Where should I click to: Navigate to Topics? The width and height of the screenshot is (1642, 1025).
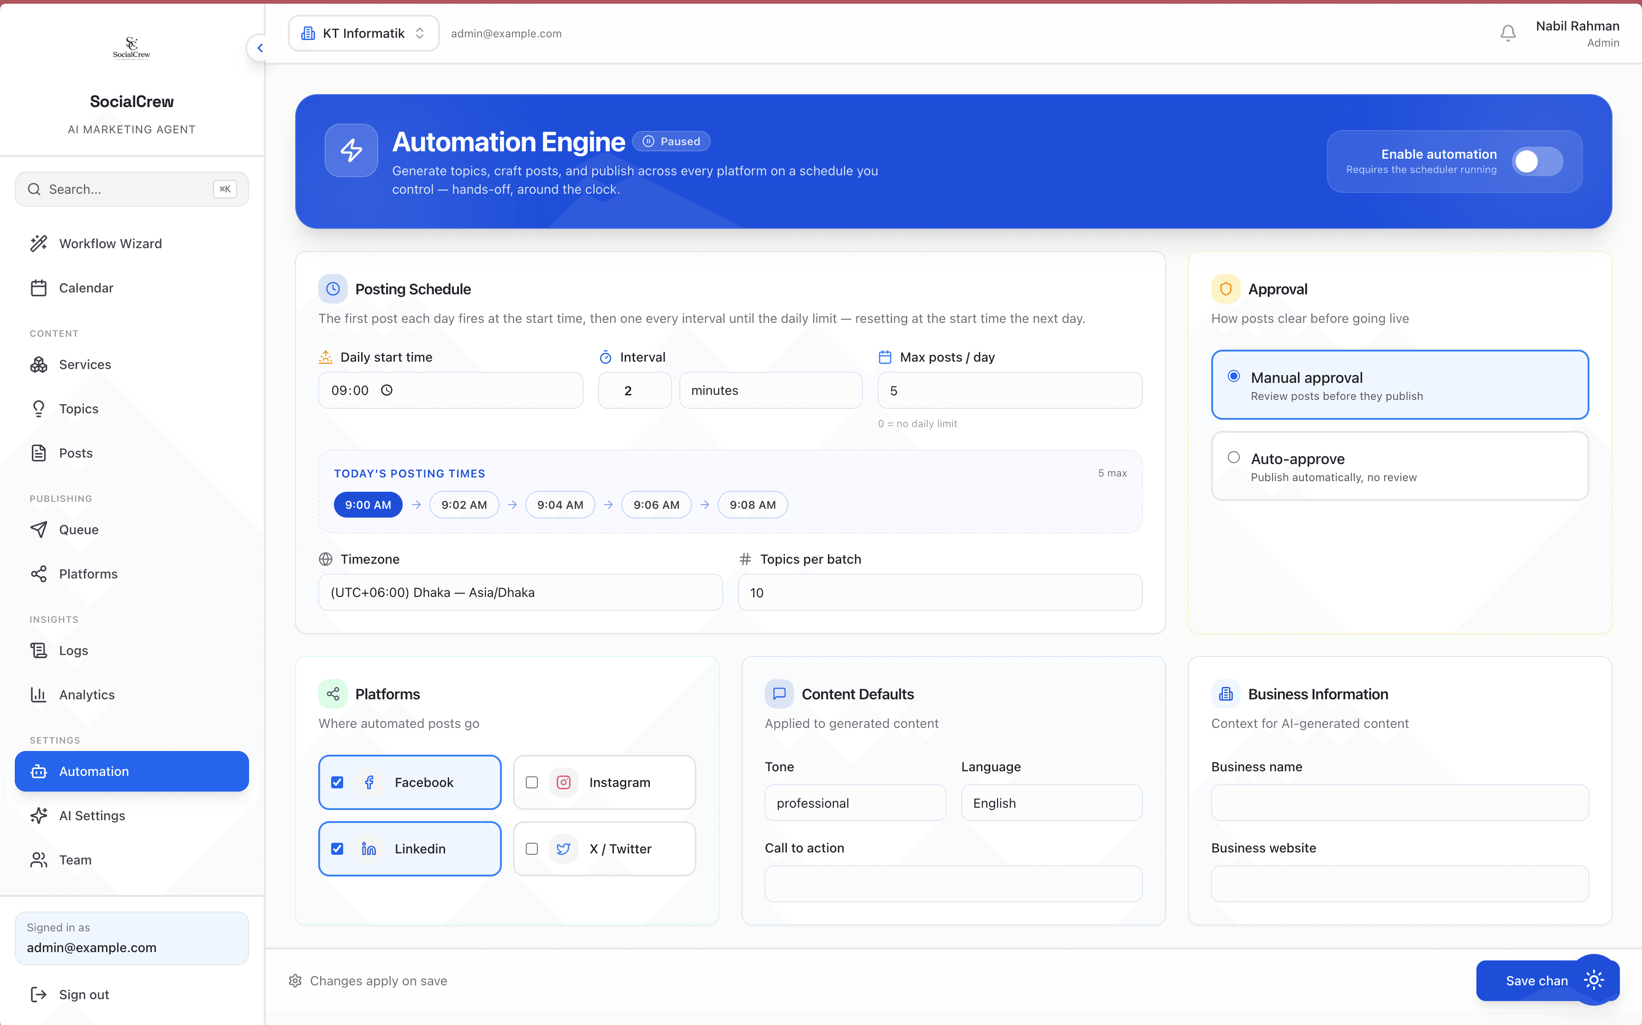point(131,409)
